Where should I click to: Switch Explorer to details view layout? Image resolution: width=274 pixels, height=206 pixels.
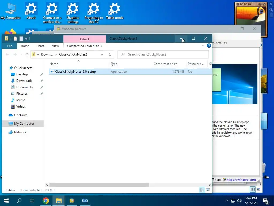202,190
